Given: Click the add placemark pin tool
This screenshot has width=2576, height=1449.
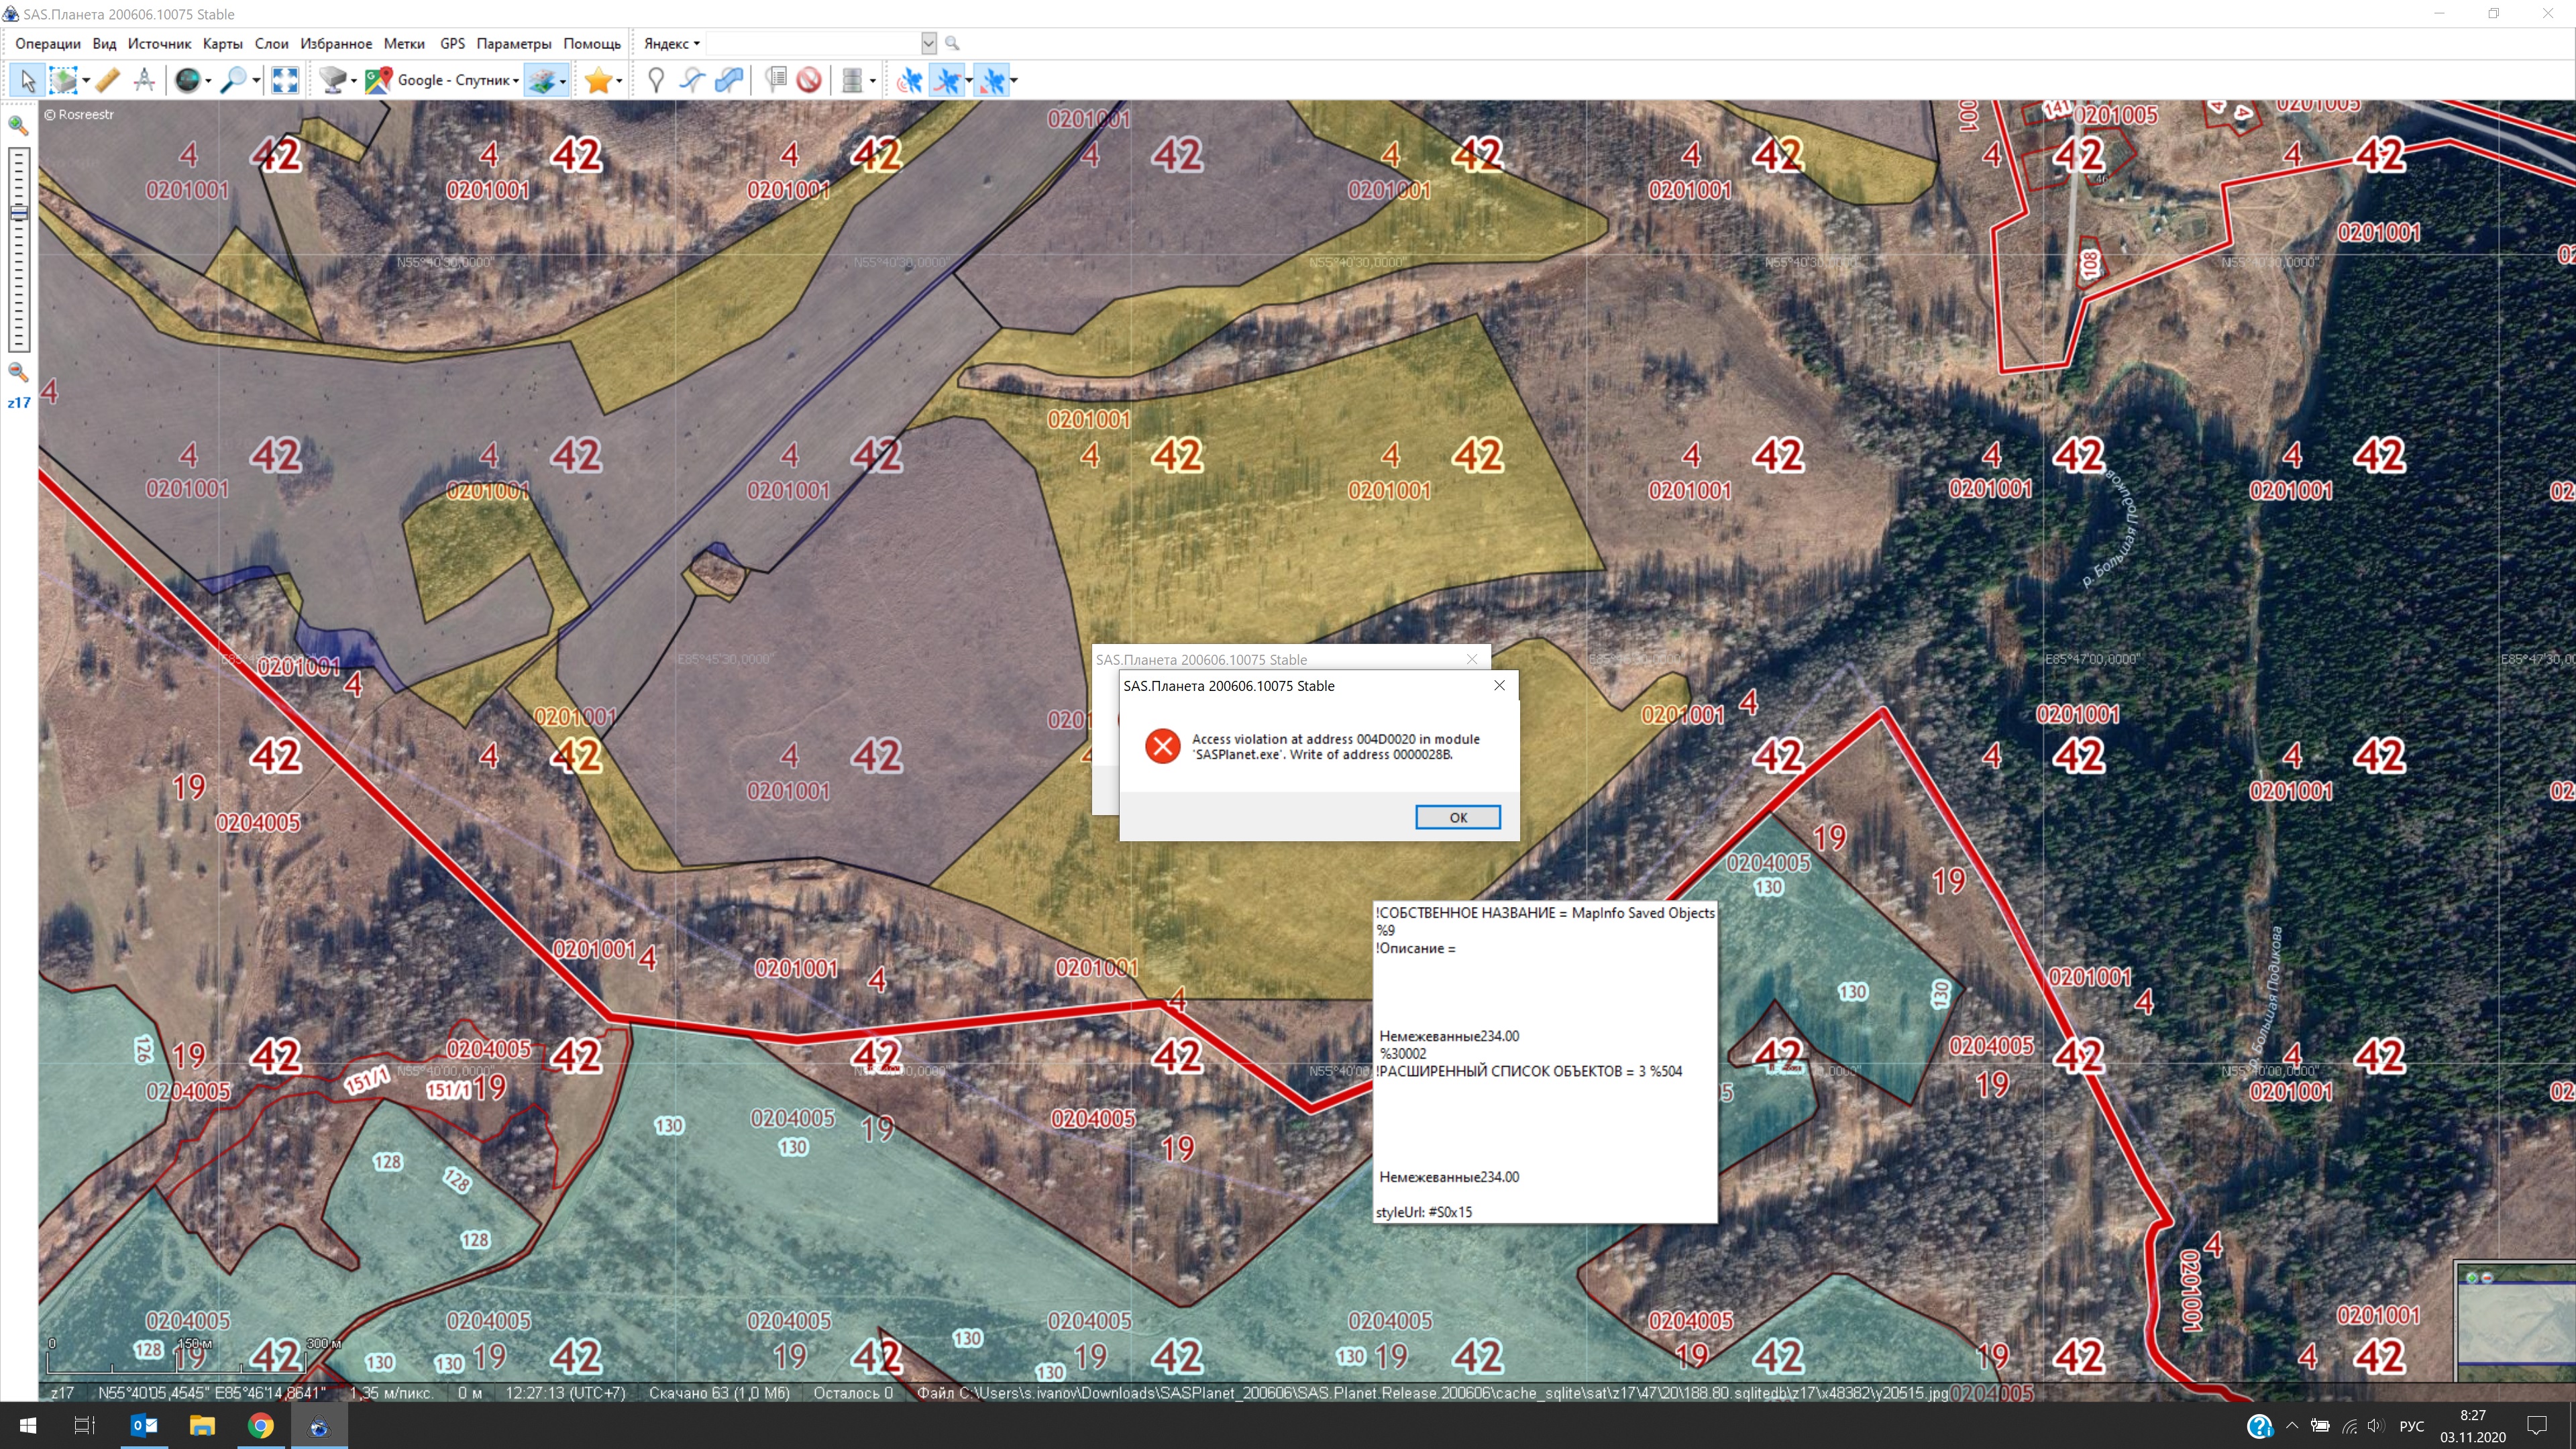Looking at the screenshot, I should point(656,80).
